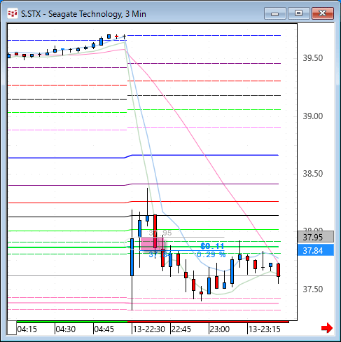Click the red scroll-right arrow icon
Viewport: 341px width, 342px height.
point(327,328)
